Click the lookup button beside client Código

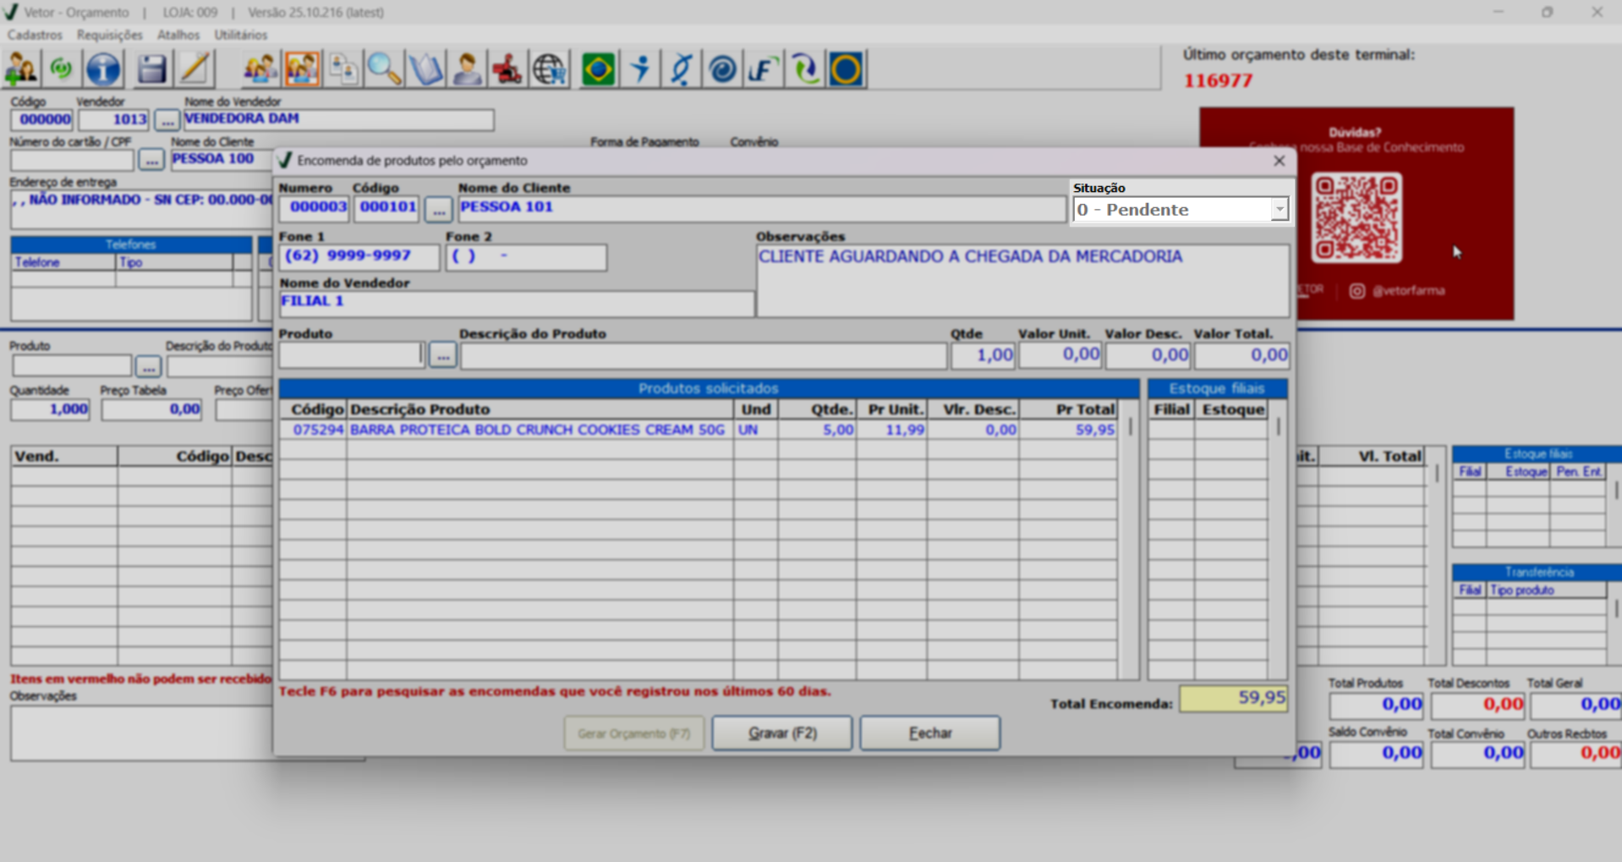tap(438, 209)
